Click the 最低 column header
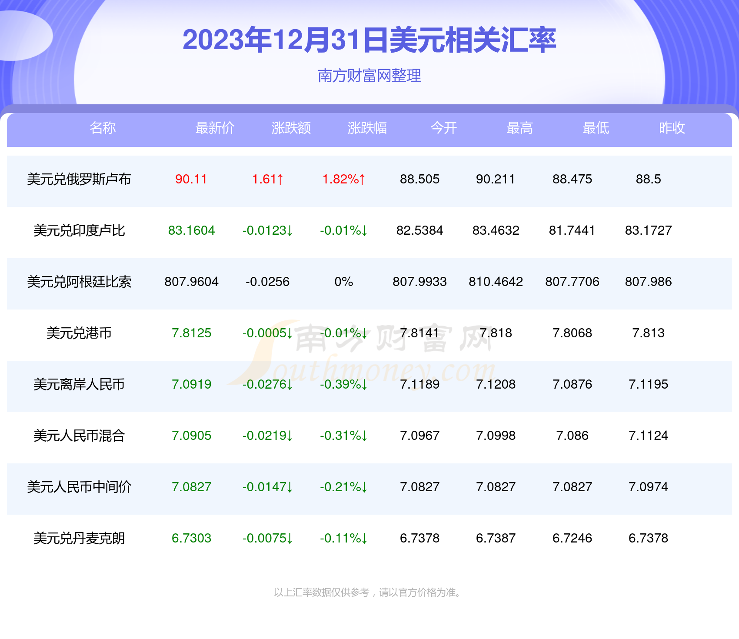Viewport: 739px width, 639px height. pos(596,128)
